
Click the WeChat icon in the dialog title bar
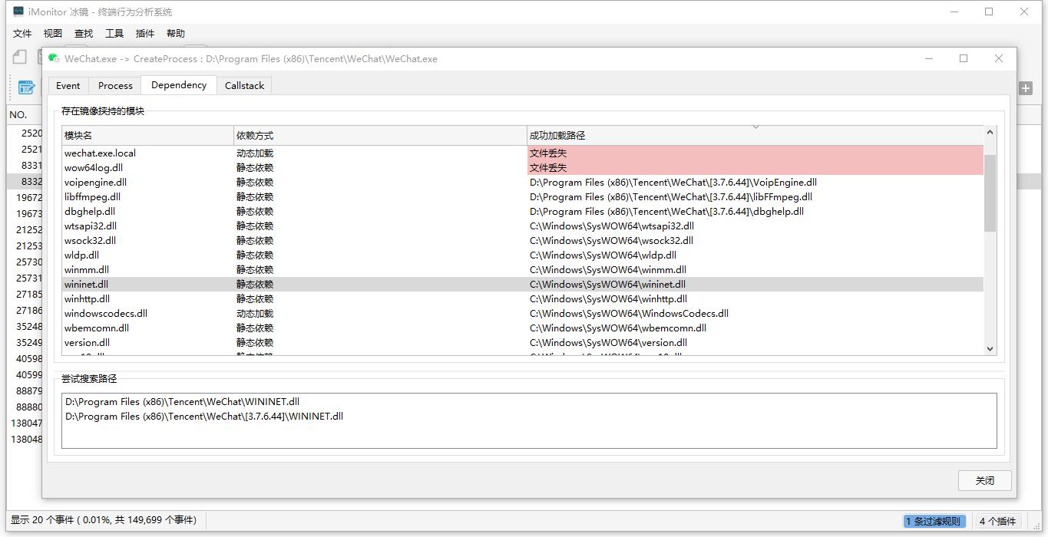pyautogui.click(x=52, y=58)
